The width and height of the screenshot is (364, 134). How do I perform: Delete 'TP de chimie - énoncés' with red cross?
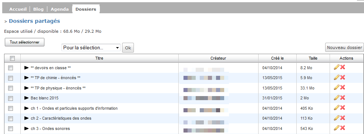click(x=343, y=77)
